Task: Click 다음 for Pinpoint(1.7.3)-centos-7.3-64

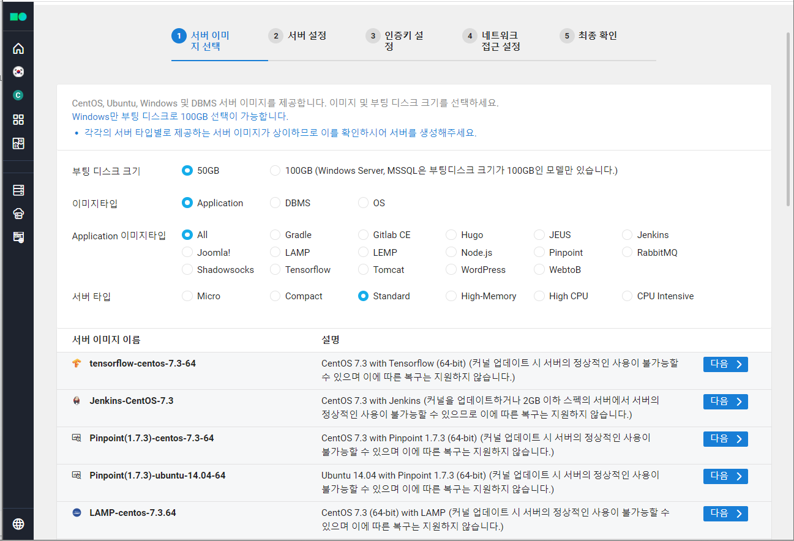Action: [725, 439]
